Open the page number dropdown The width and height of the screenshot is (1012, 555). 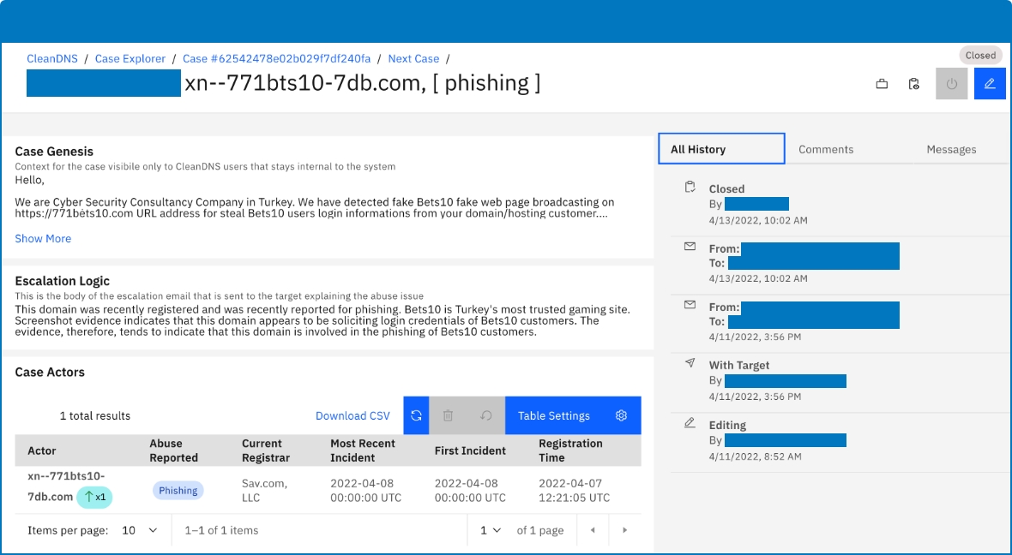coord(491,530)
